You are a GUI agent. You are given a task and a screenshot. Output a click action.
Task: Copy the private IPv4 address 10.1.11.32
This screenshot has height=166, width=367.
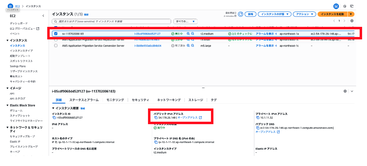coord(258,118)
